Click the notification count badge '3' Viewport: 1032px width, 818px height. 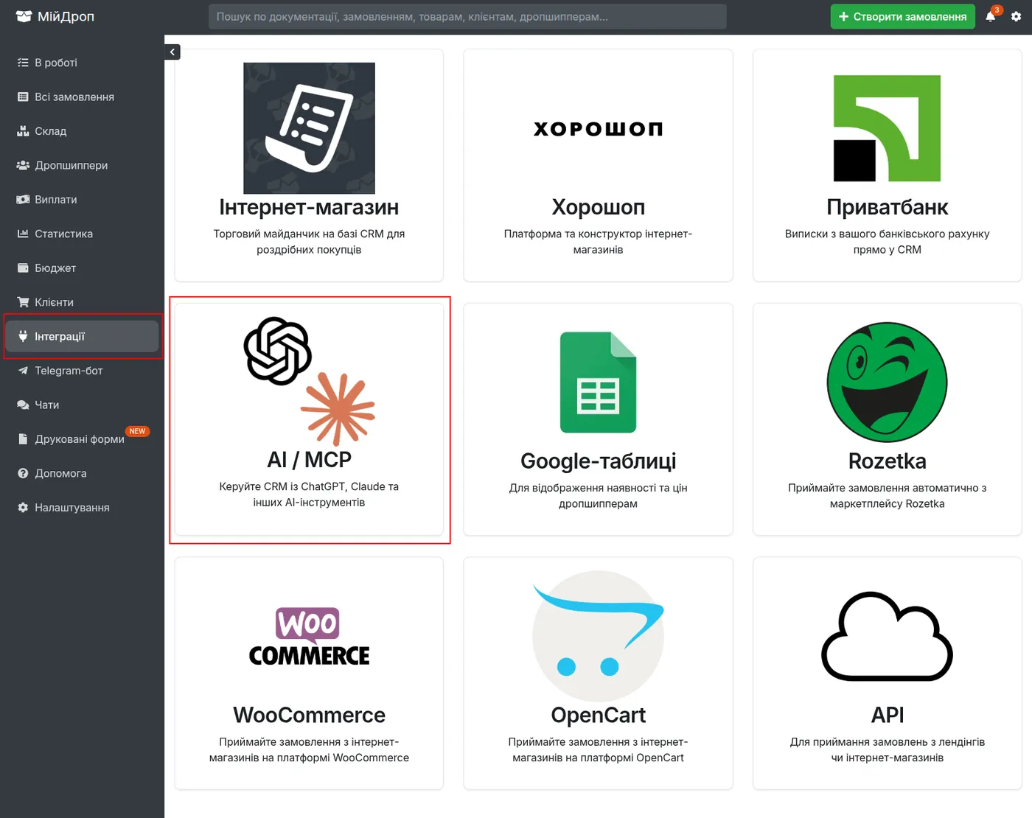(997, 10)
